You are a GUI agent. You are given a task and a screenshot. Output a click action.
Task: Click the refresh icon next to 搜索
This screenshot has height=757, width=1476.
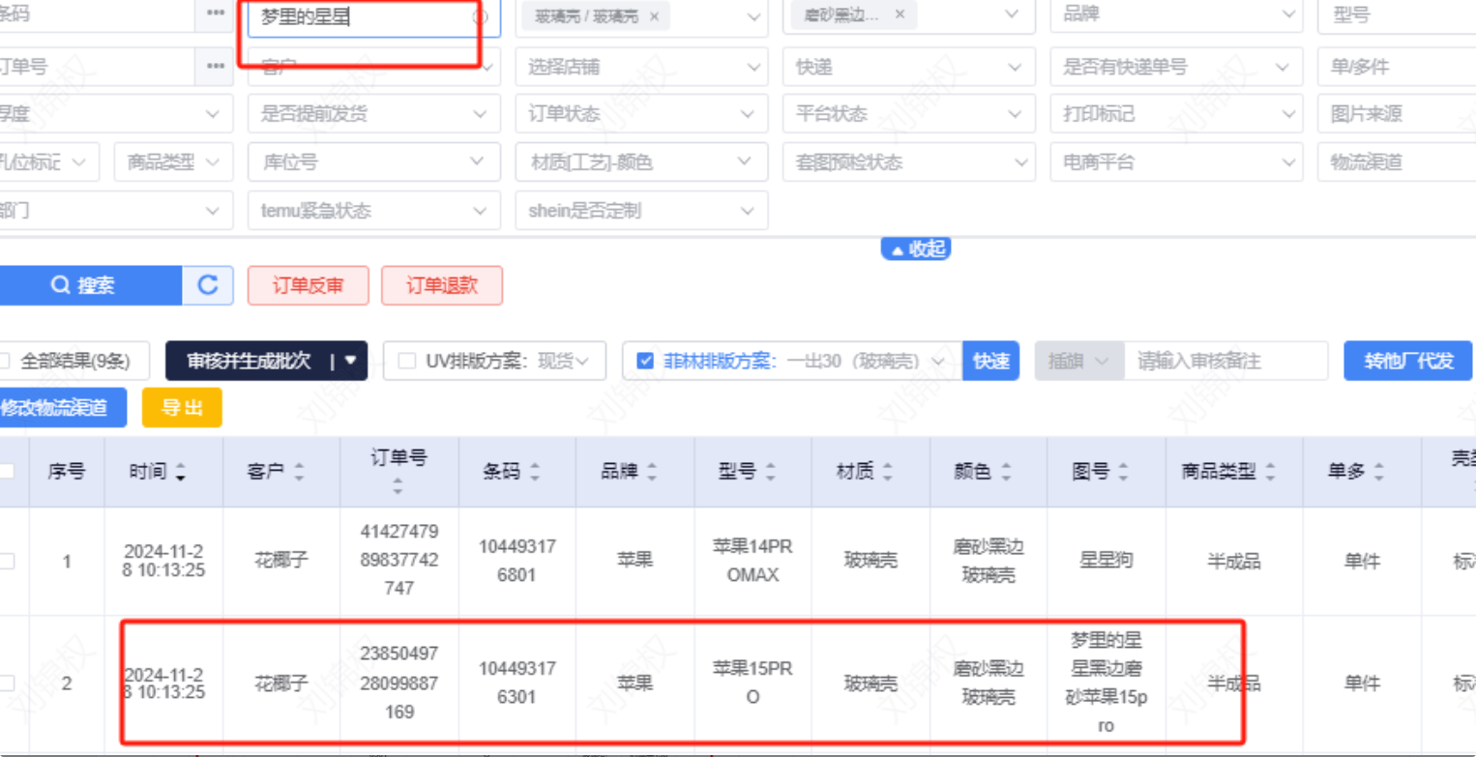tap(208, 285)
